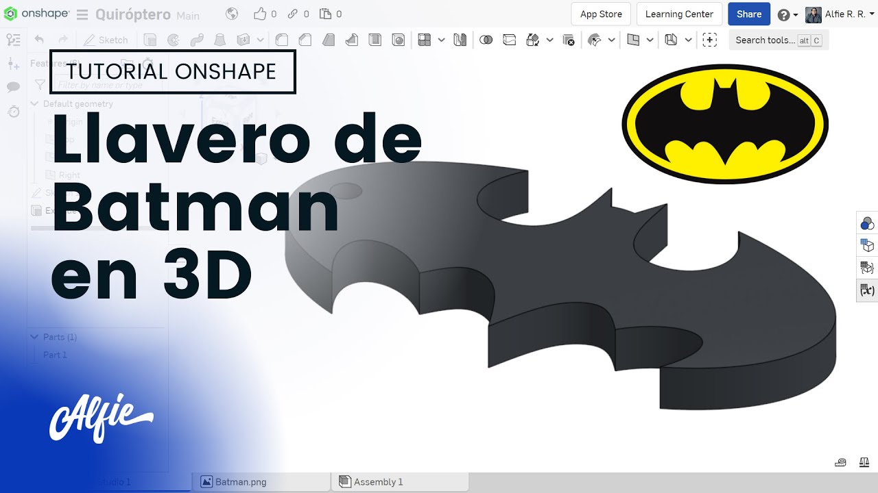Image resolution: width=878 pixels, height=493 pixels.
Task: Select the Shell tool
Action: pos(375,40)
